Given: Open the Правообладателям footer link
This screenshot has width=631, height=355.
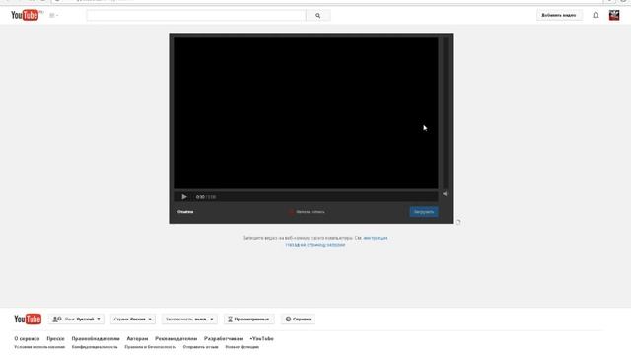Looking at the screenshot, I should pyautogui.click(x=96, y=339).
